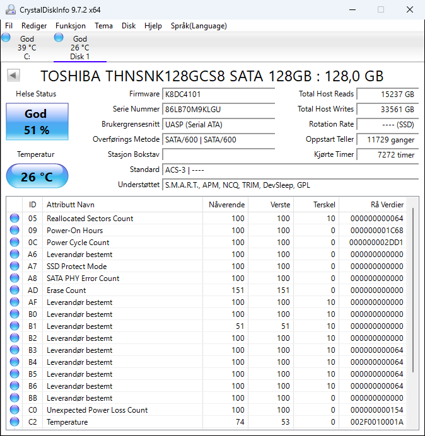425x436 pixels.
Task: Click the supported features field S.M.A.R.T., APM
Action: [290, 185]
